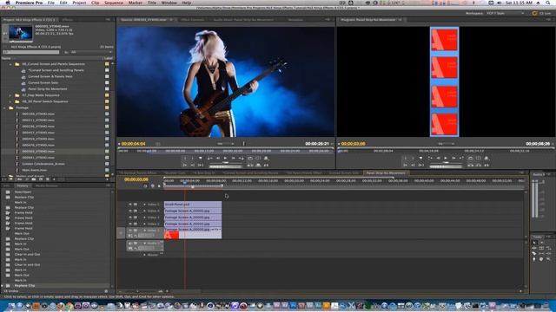Select the Track Select tool
This screenshot has height=312, width=556.
pyautogui.click(x=542, y=243)
